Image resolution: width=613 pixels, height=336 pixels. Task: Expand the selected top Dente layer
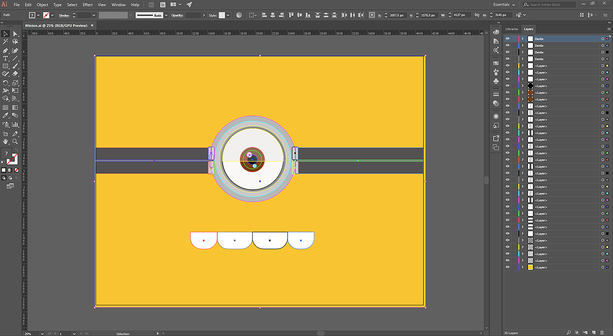(522, 39)
